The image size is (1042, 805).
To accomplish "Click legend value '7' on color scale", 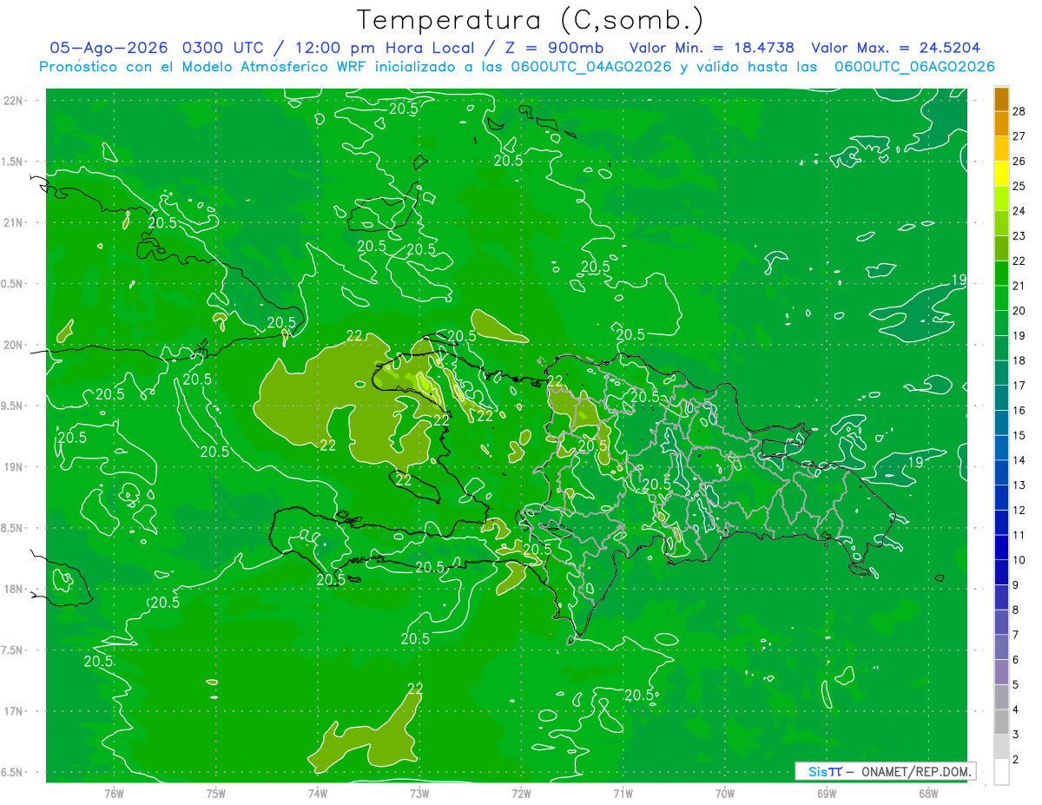I will coord(1015,635).
